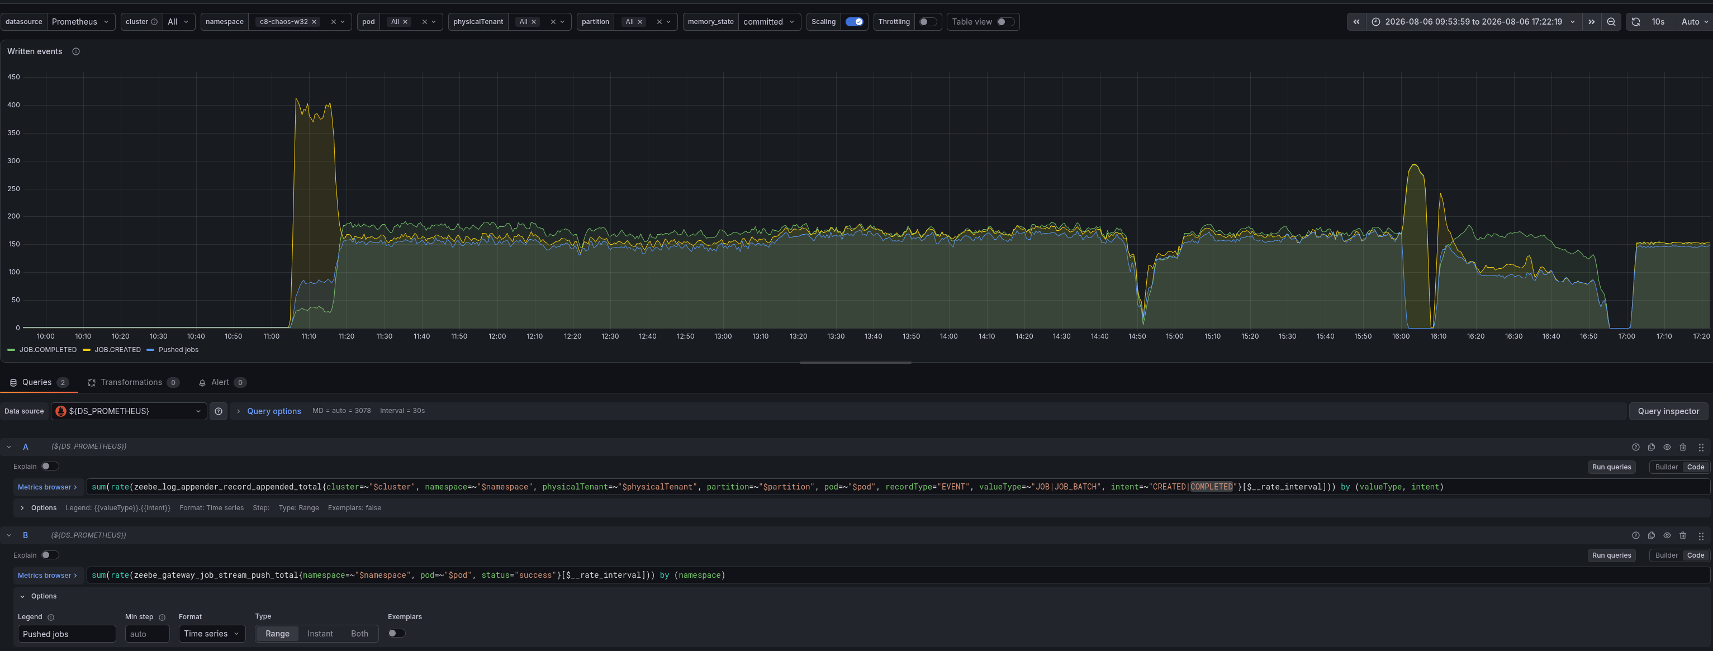Collapse query B row

[x=10, y=535]
